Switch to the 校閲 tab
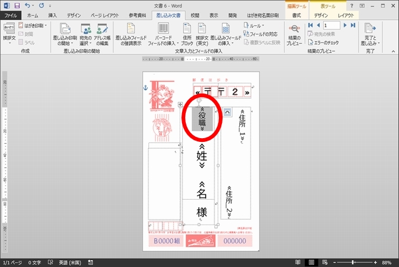Screen dimensions: 399x267 click(x=195, y=16)
